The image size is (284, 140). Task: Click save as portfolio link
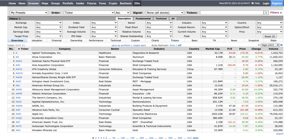[x=121, y=45]
